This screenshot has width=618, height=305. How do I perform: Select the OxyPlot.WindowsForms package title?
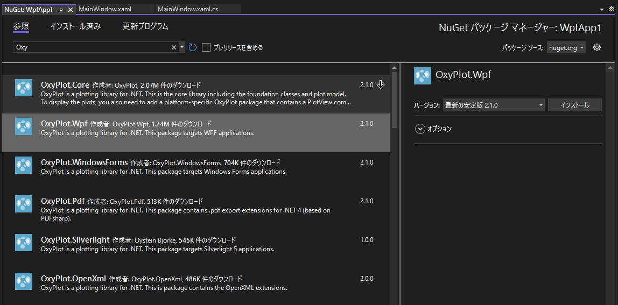click(85, 162)
